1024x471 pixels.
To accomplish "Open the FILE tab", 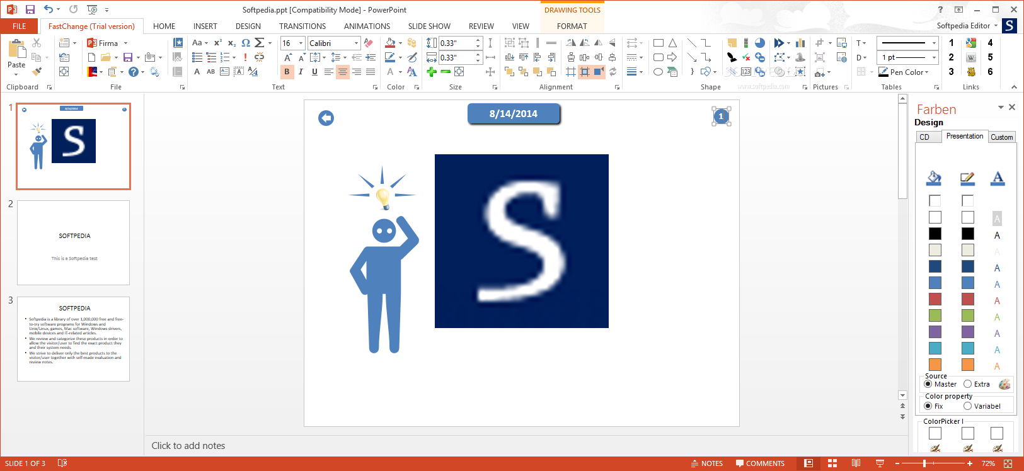I will (x=20, y=26).
